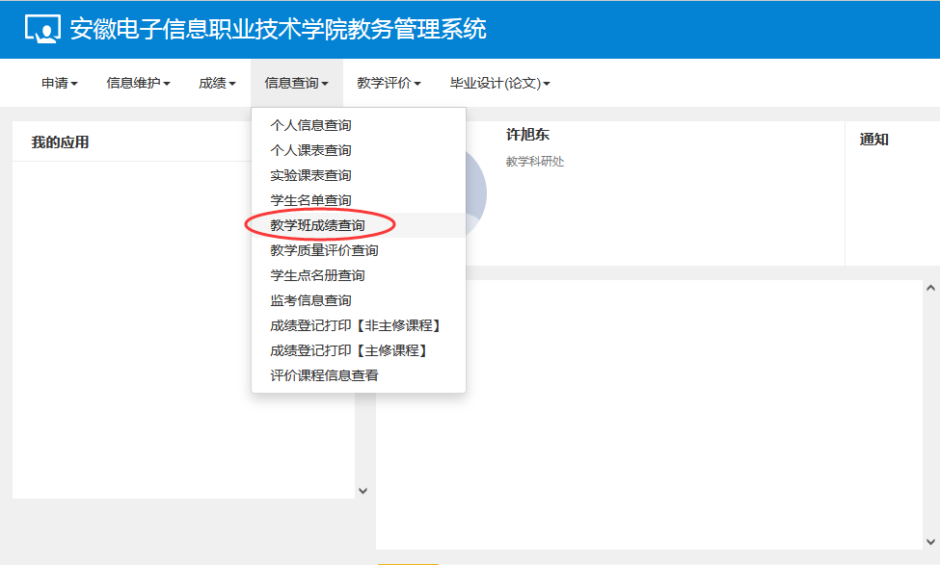Open the 申请 dropdown menu

tap(59, 84)
